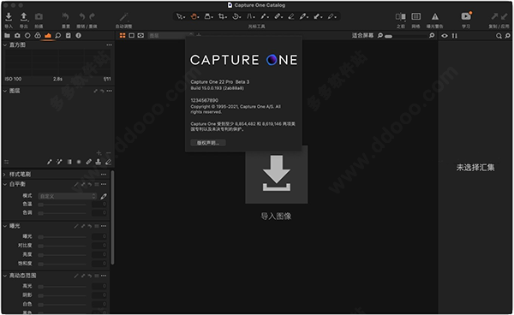The image size is (514, 315).
Task: Select the Linear Gradient mask tool
Action: click(x=69, y=162)
